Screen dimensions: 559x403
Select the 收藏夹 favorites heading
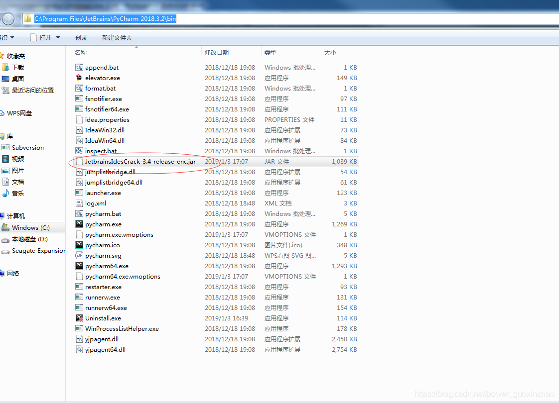[x=15, y=56]
